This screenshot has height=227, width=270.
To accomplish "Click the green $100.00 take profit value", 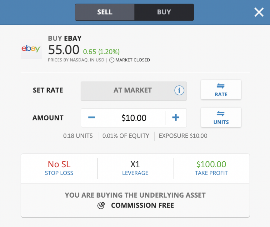I will (x=211, y=164).
